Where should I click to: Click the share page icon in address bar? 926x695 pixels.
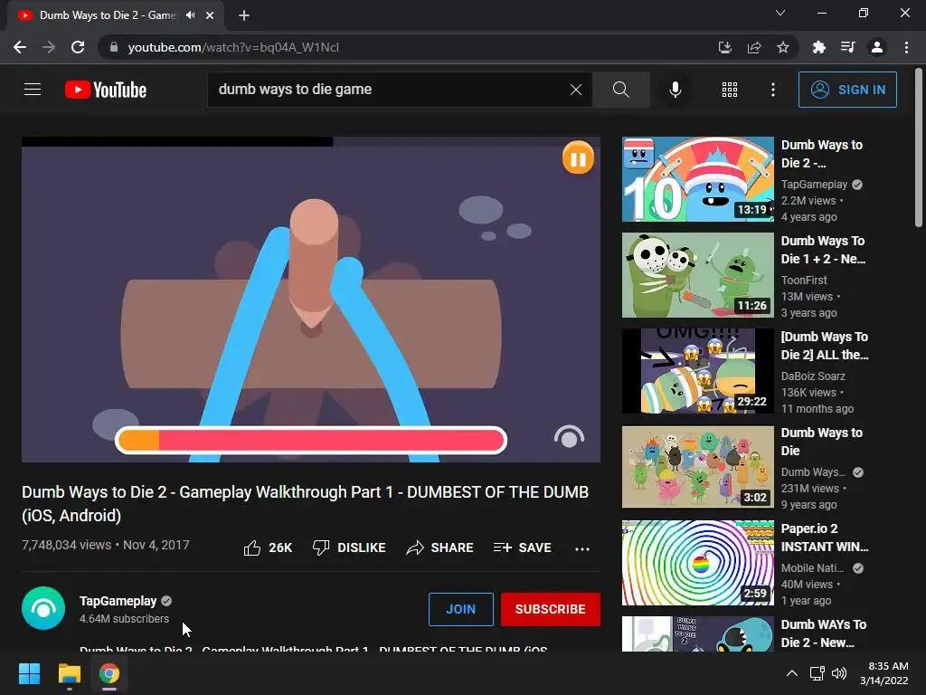[x=753, y=47]
